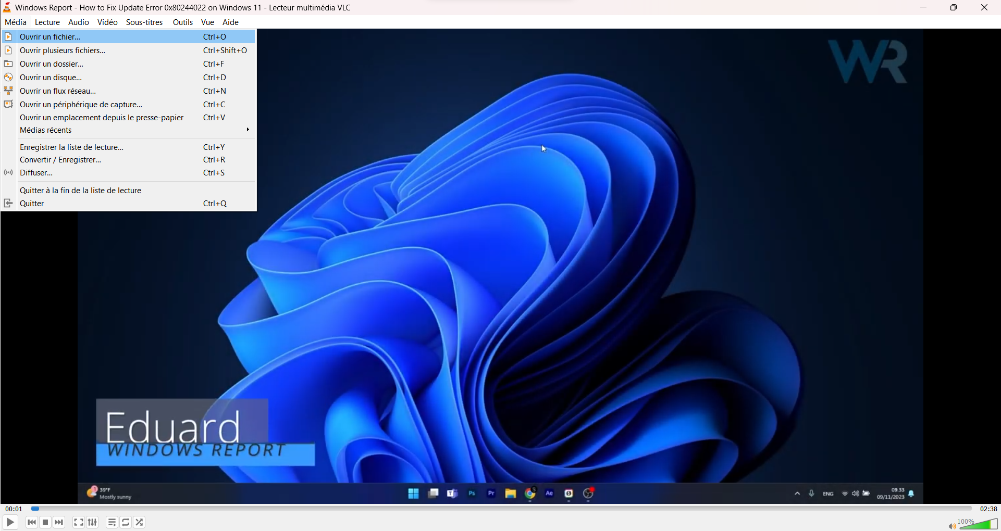
Task: Open the Outils menu
Action: (183, 22)
